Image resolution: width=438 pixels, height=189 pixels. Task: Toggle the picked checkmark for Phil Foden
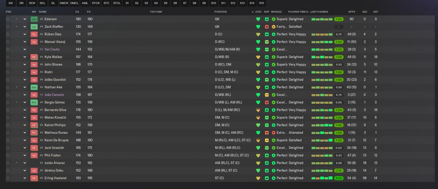tap(8, 155)
